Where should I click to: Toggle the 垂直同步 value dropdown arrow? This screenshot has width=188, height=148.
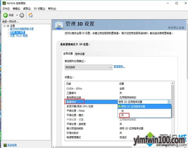[169, 102]
